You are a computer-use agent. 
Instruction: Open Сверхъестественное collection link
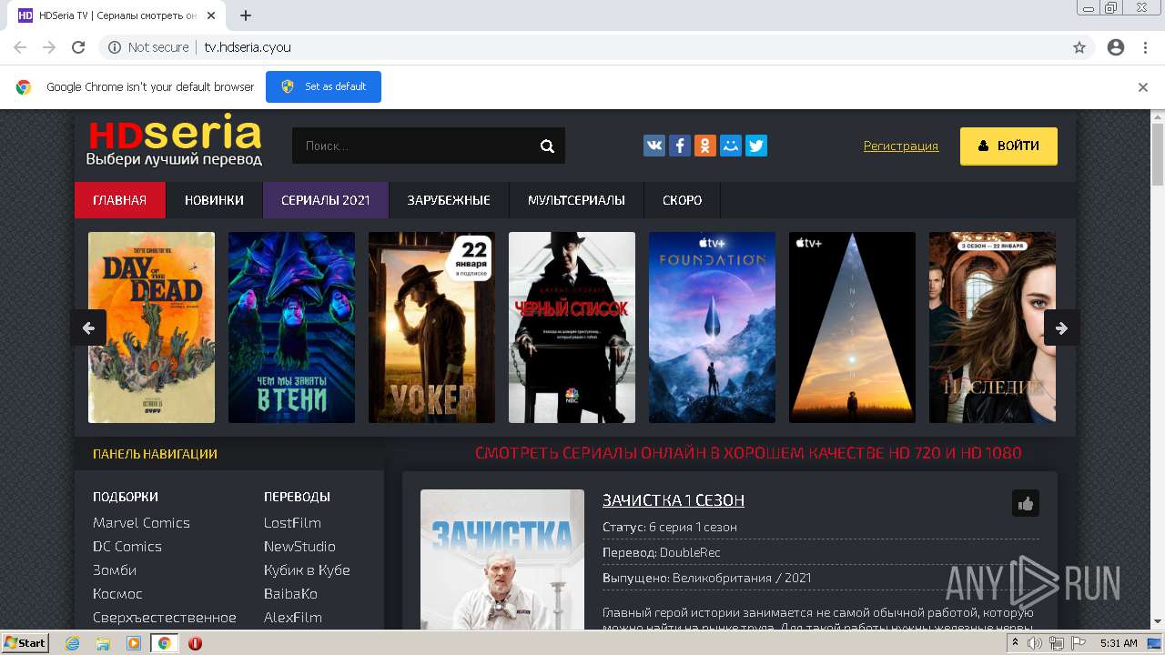[165, 618]
